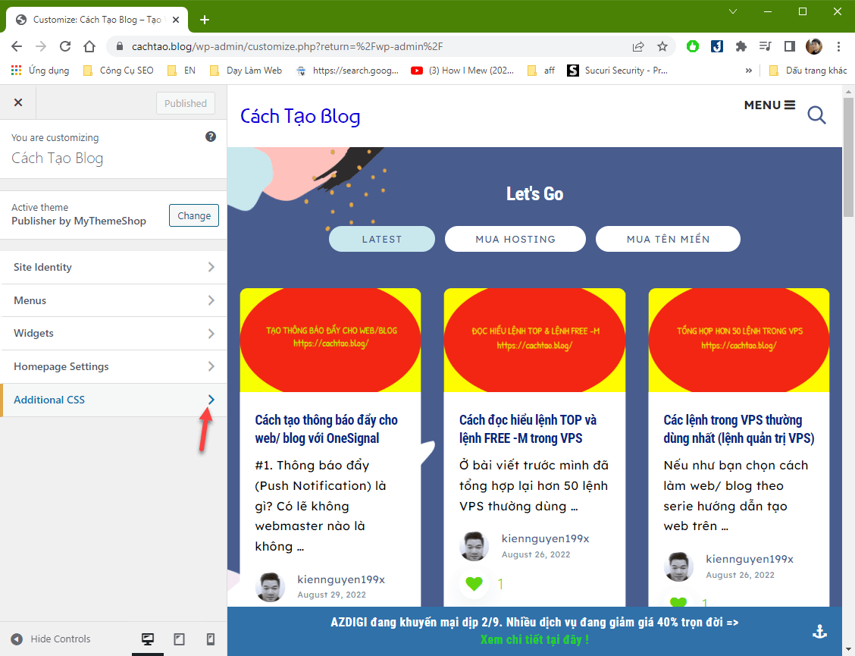Open the Chrome profile avatar
Viewport: 855px width, 656px height.
coord(813,46)
